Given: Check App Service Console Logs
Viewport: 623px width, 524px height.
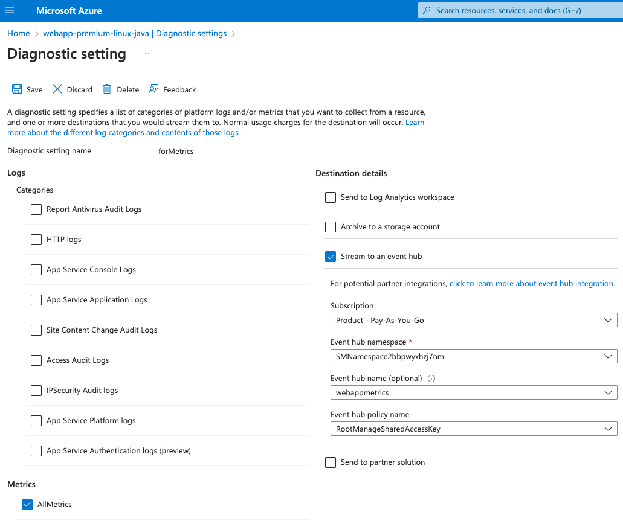Looking at the screenshot, I should (x=36, y=269).
